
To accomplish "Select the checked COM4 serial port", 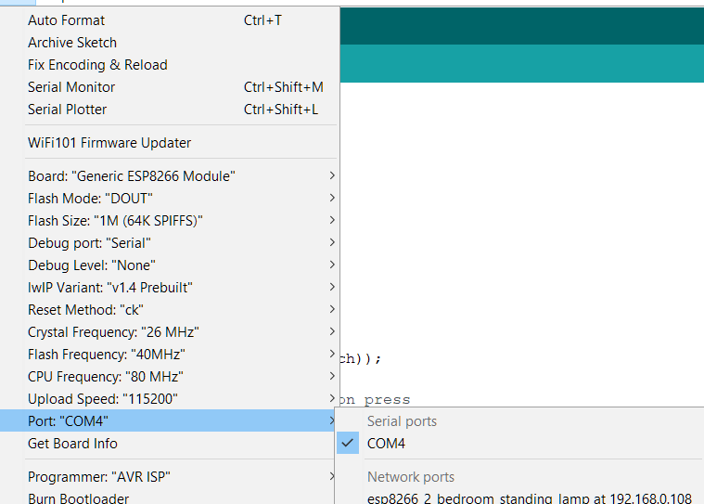I will [x=386, y=443].
